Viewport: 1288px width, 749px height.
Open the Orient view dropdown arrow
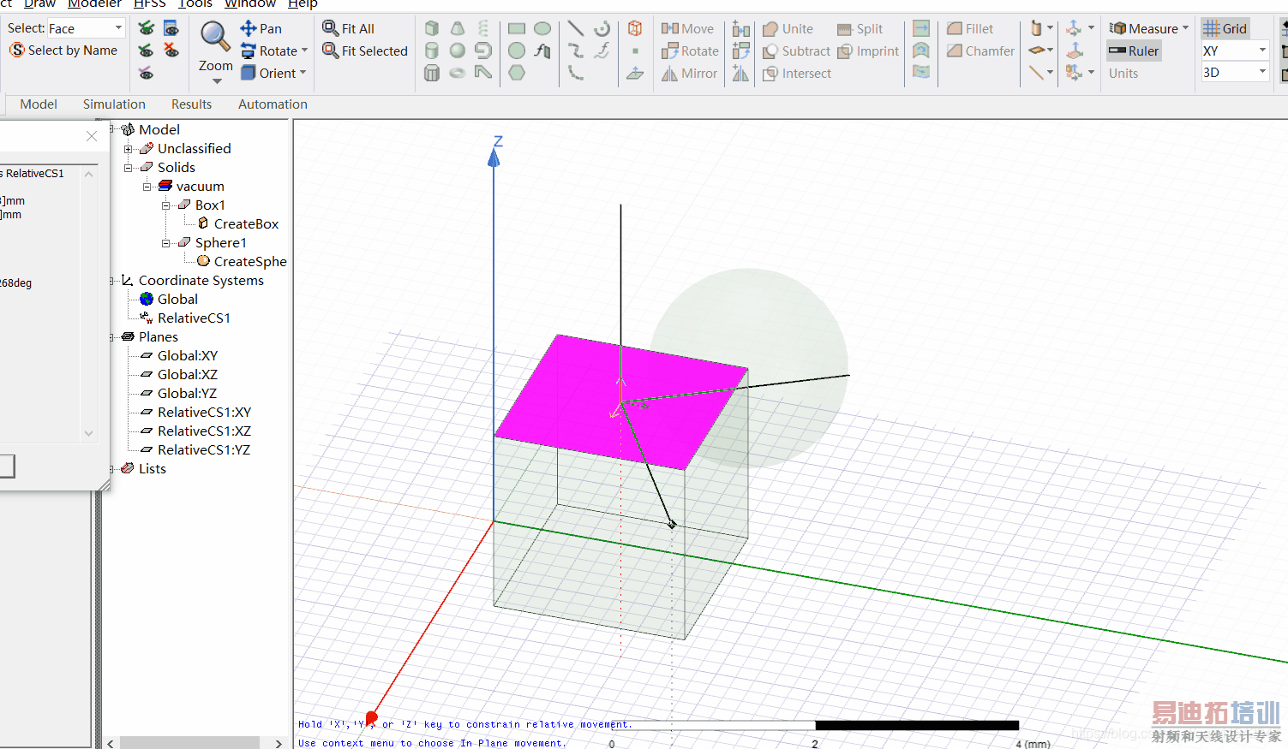(x=303, y=73)
